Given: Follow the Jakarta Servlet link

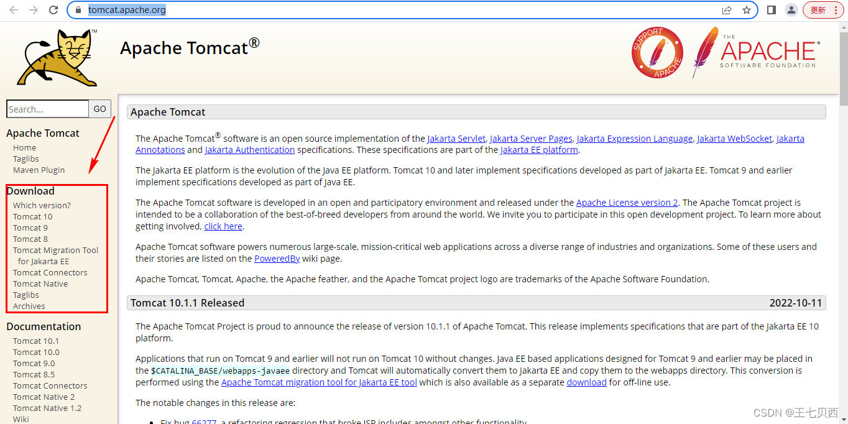Looking at the screenshot, I should point(457,139).
